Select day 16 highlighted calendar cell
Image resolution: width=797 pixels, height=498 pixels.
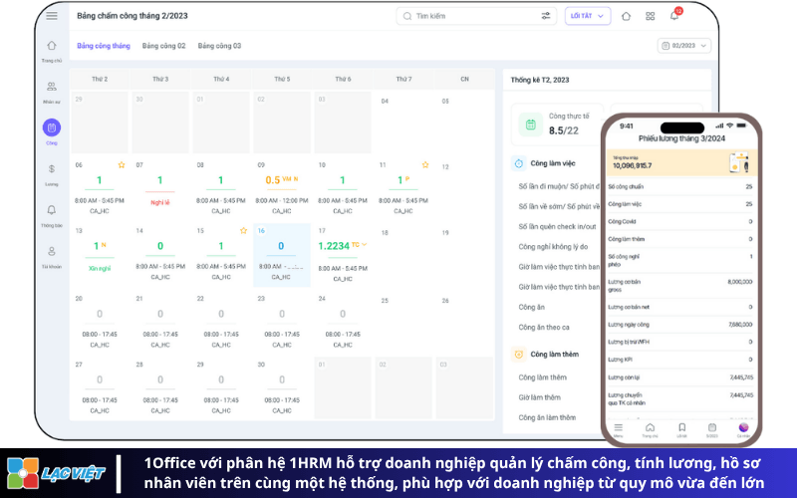point(282,255)
